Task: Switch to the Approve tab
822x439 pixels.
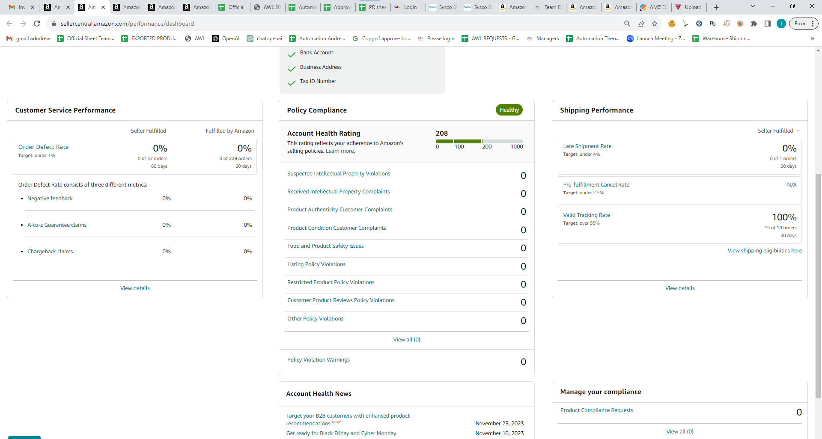Action: tap(338, 7)
